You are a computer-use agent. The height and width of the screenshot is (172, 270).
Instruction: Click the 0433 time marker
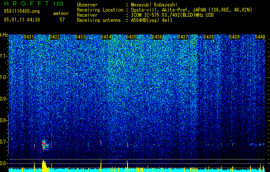coord(80,37)
